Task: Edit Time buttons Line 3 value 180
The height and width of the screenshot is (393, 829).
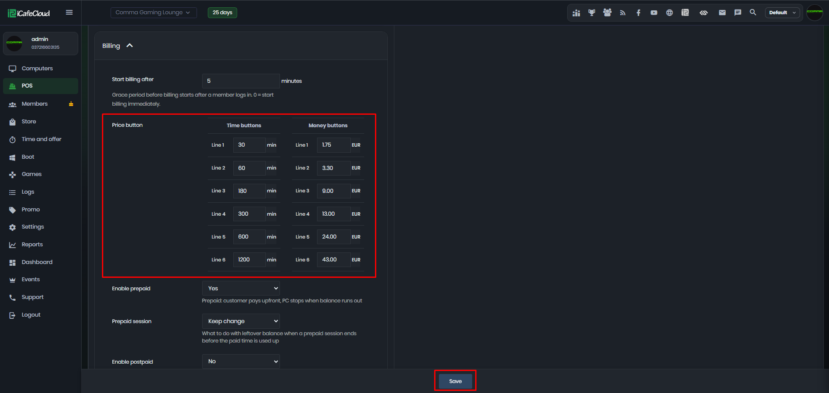Action: 249,191
